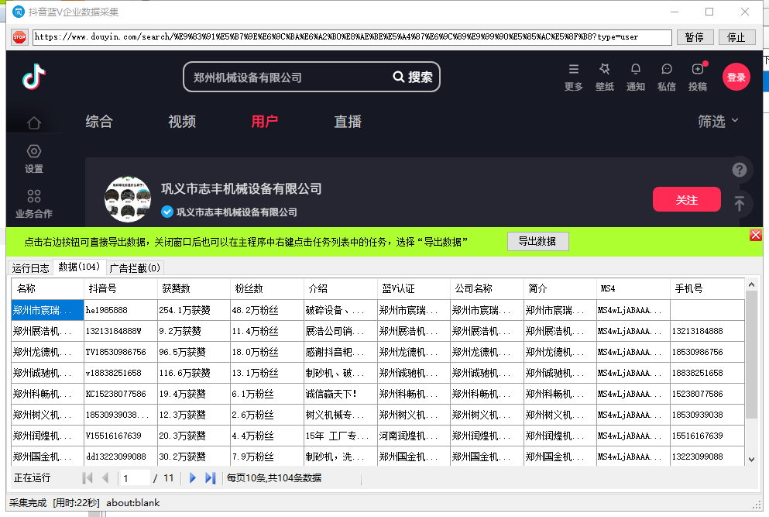The height and width of the screenshot is (517, 769).
Task: Click the table scrollbar up arrow
Action: pyautogui.click(x=751, y=284)
